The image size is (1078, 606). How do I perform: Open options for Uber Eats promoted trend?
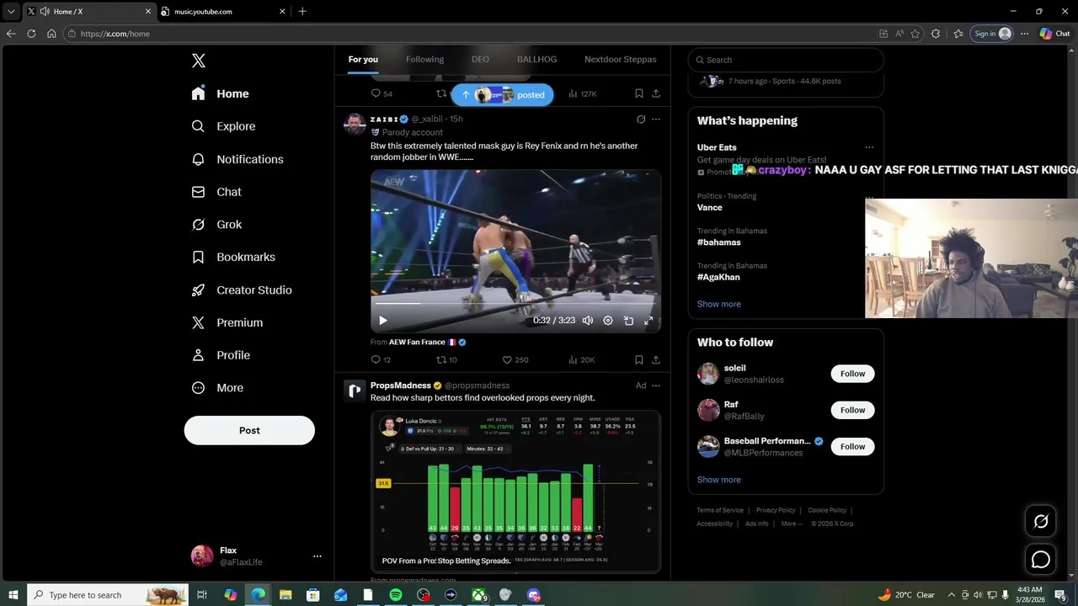pos(869,147)
